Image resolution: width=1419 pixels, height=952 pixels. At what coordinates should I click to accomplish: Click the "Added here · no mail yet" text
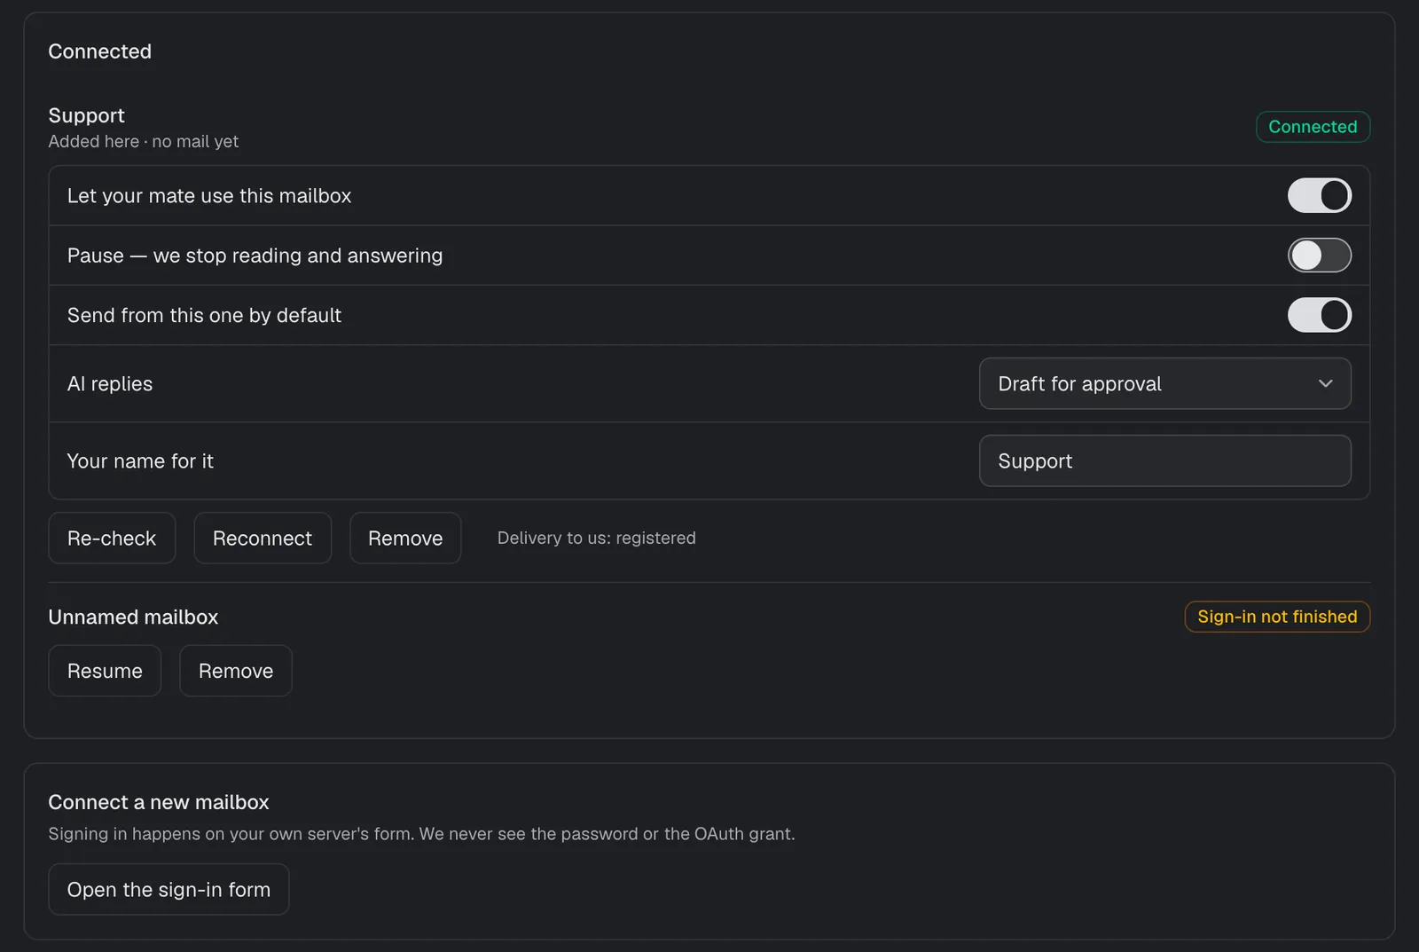tap(144, 142)
